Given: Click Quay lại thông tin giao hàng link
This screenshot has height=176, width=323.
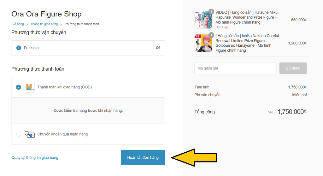Looking at the screenshot, I should click(35, 157).
